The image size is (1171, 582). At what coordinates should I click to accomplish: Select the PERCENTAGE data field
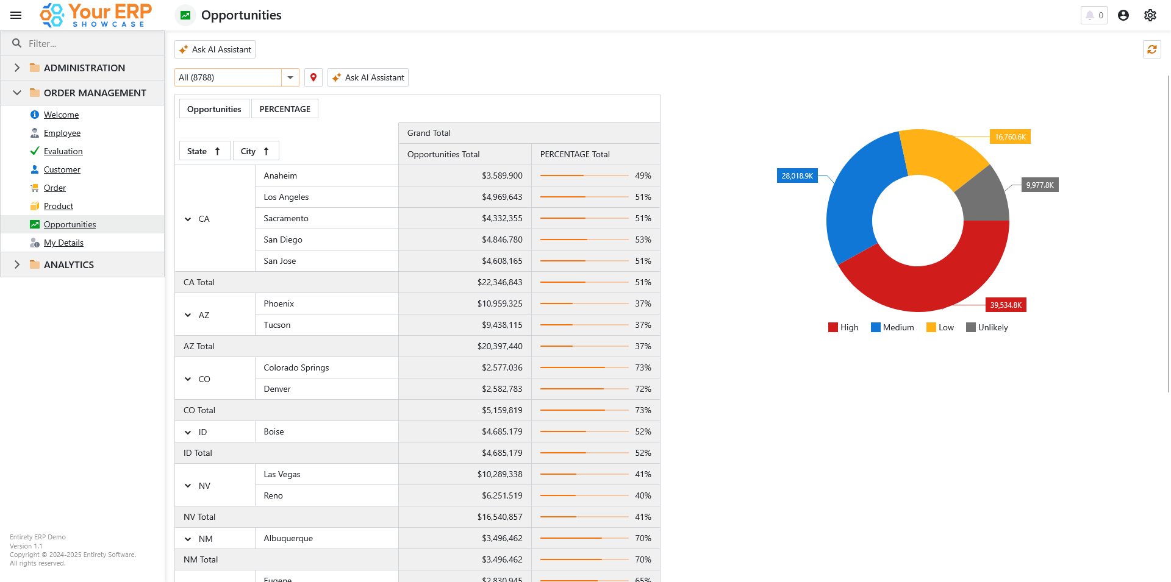click(x=285, y=109)
